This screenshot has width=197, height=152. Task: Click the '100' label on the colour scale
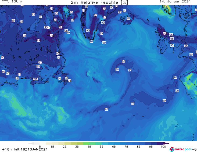click(x=163, y=147)
